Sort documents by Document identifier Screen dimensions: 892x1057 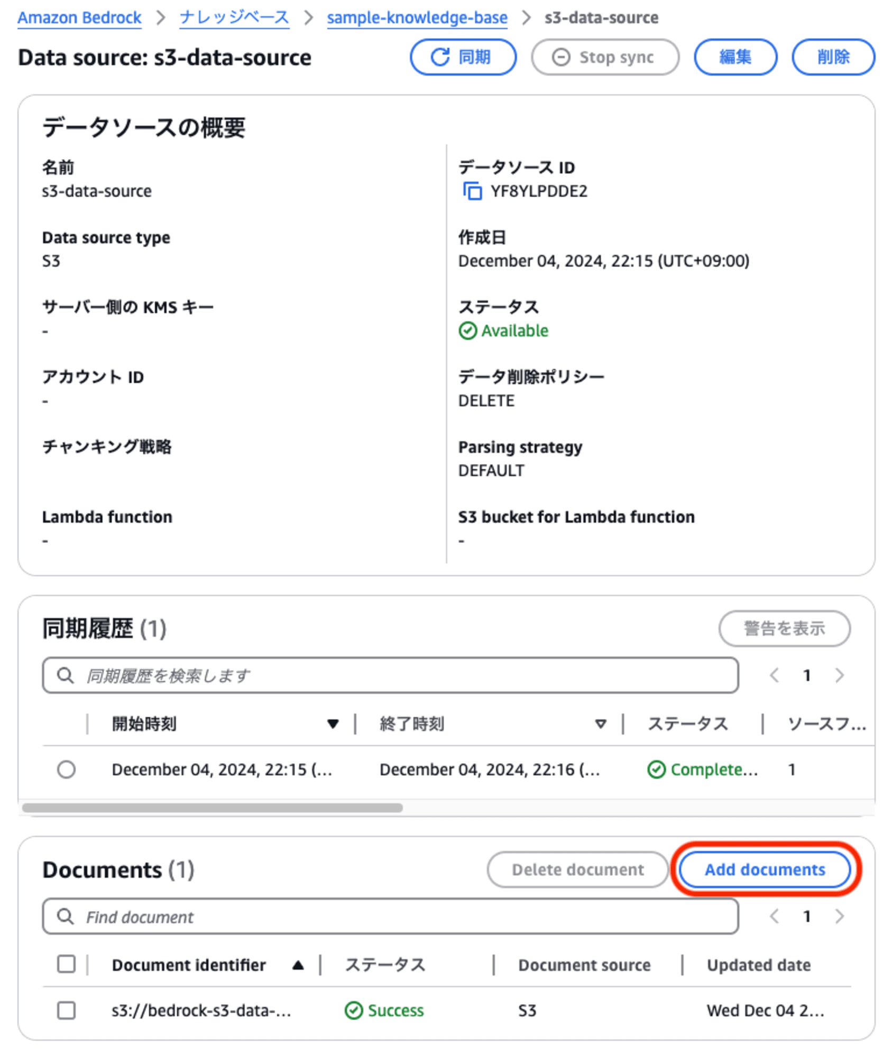tap(298, 965)
